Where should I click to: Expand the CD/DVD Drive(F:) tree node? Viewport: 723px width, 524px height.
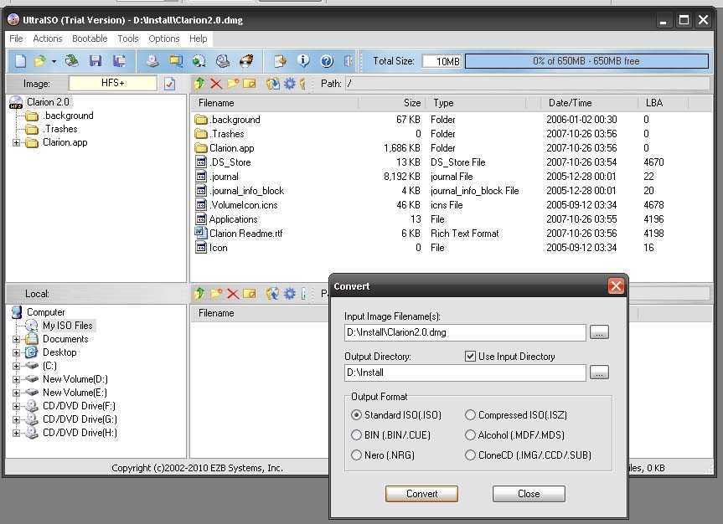[x=16, y=406]
